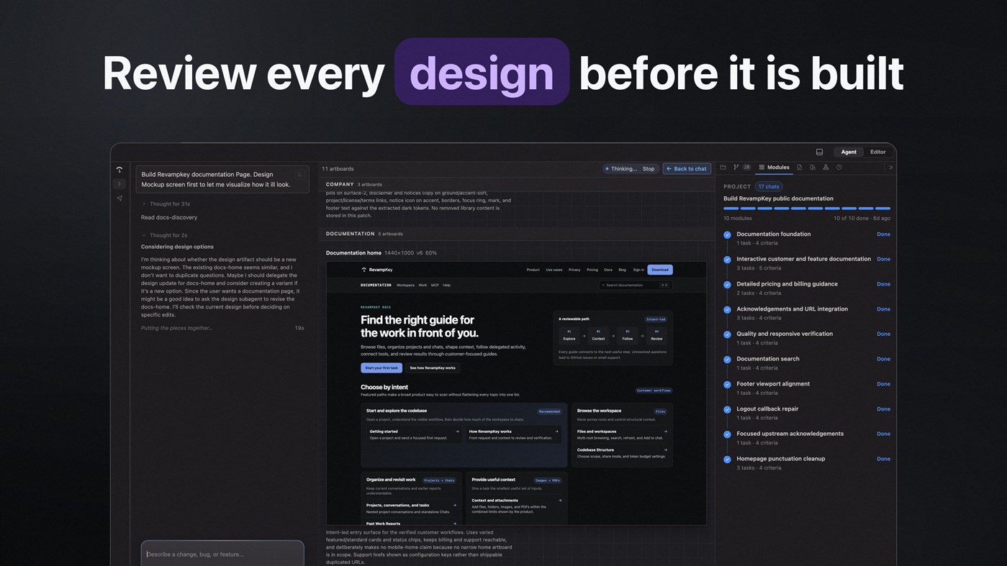Click the Download button in the mockup
This screenshot has height=566, width=1007.
click(660, 270)
